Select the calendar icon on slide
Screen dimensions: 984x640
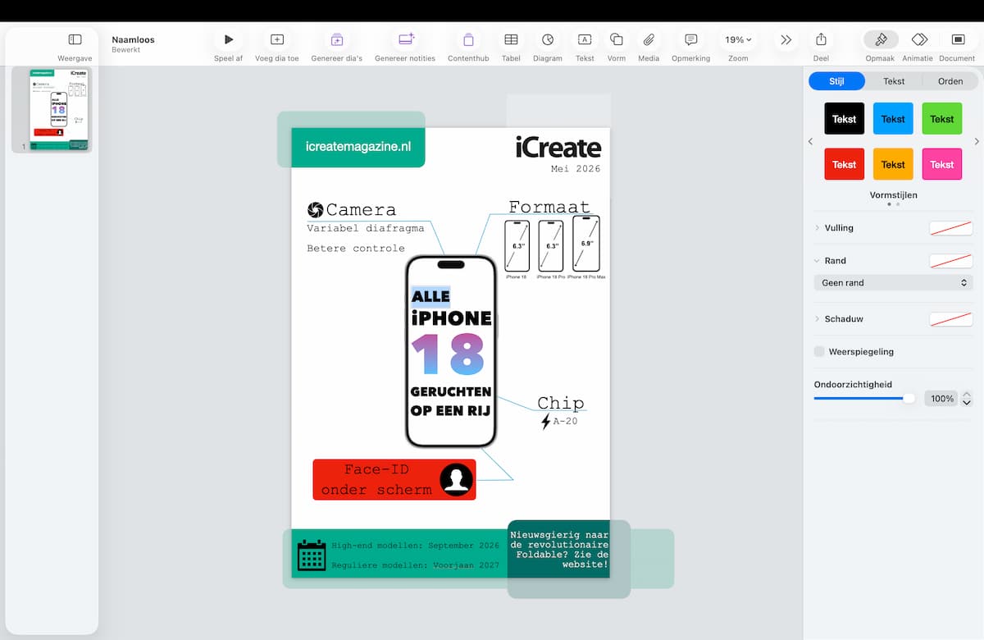(312, 555)
